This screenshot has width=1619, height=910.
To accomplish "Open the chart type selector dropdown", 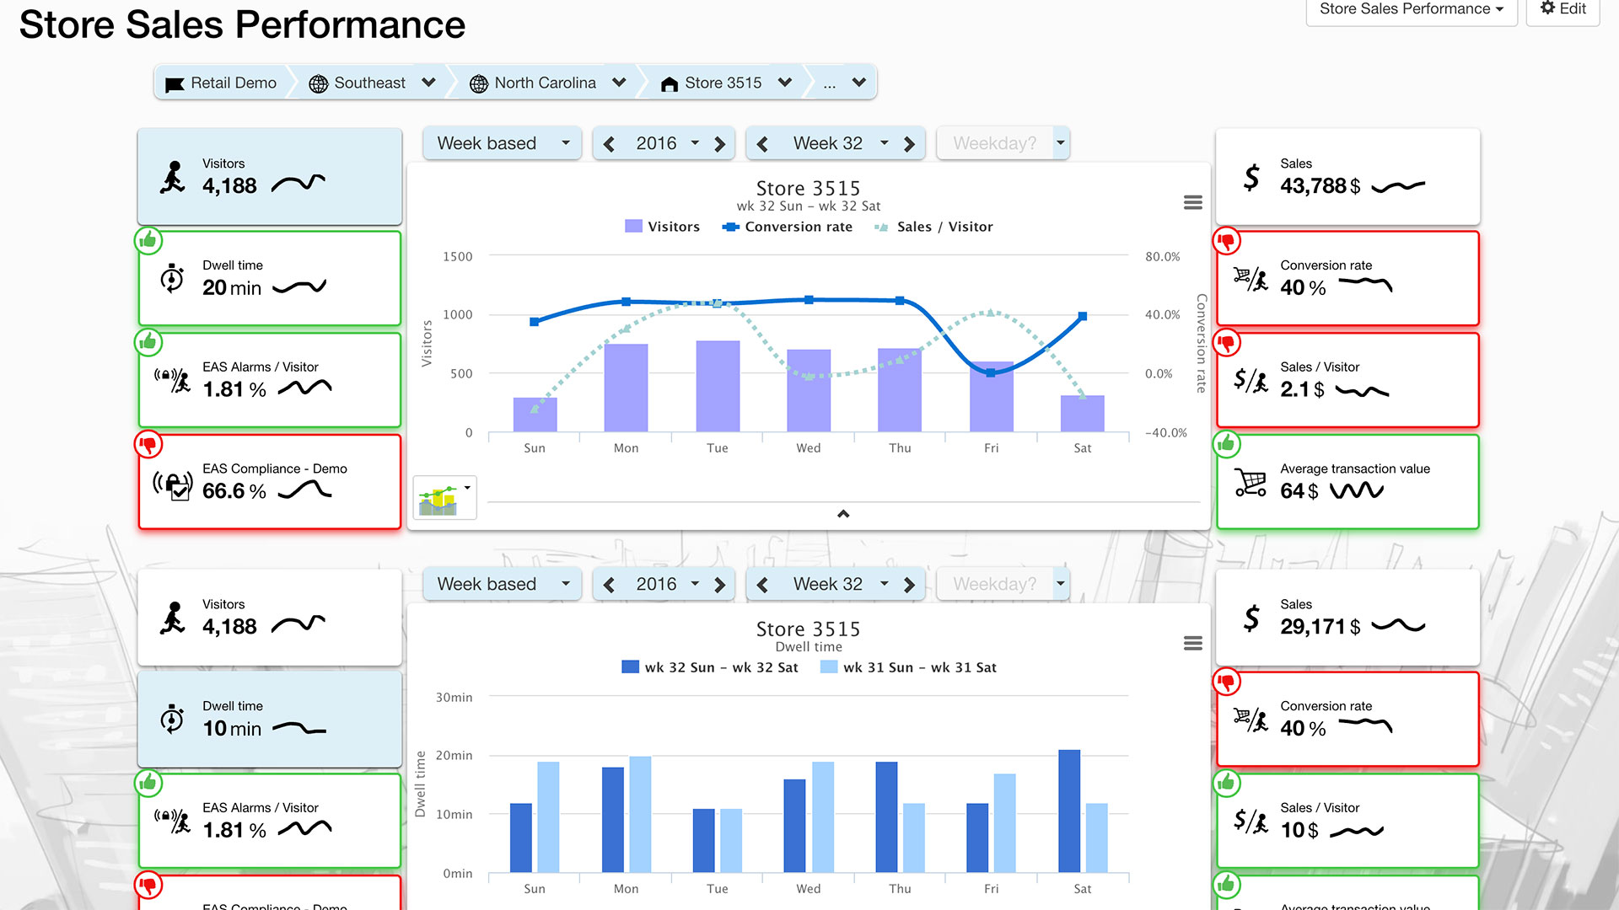I will click(444, 497).
